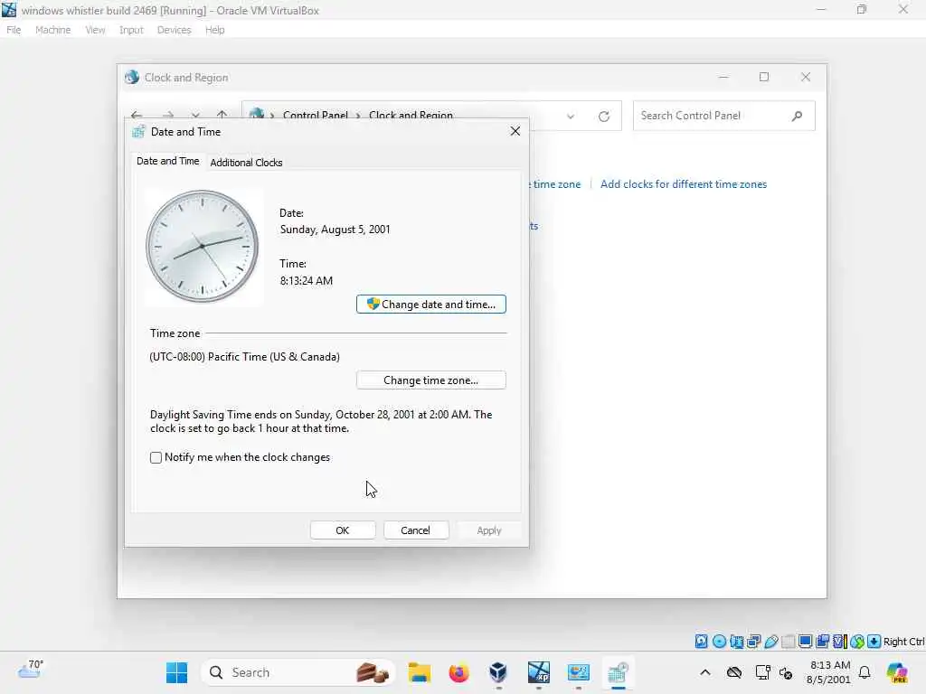Image resolution: width=926 pixels, height=694 pixels.
Task: Click the VirtualBox optical disk status icon
Action: [x=719, y=642]
